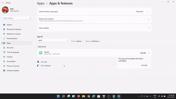Click the Accessibility figure icon

tap(4, 61)
